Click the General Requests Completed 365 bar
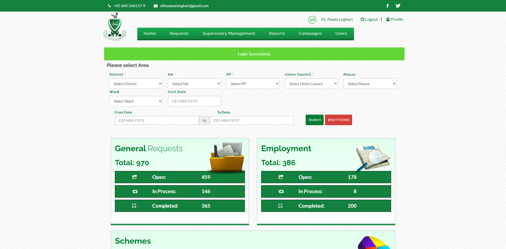This screenshot has height=249, width=506. 180,206
